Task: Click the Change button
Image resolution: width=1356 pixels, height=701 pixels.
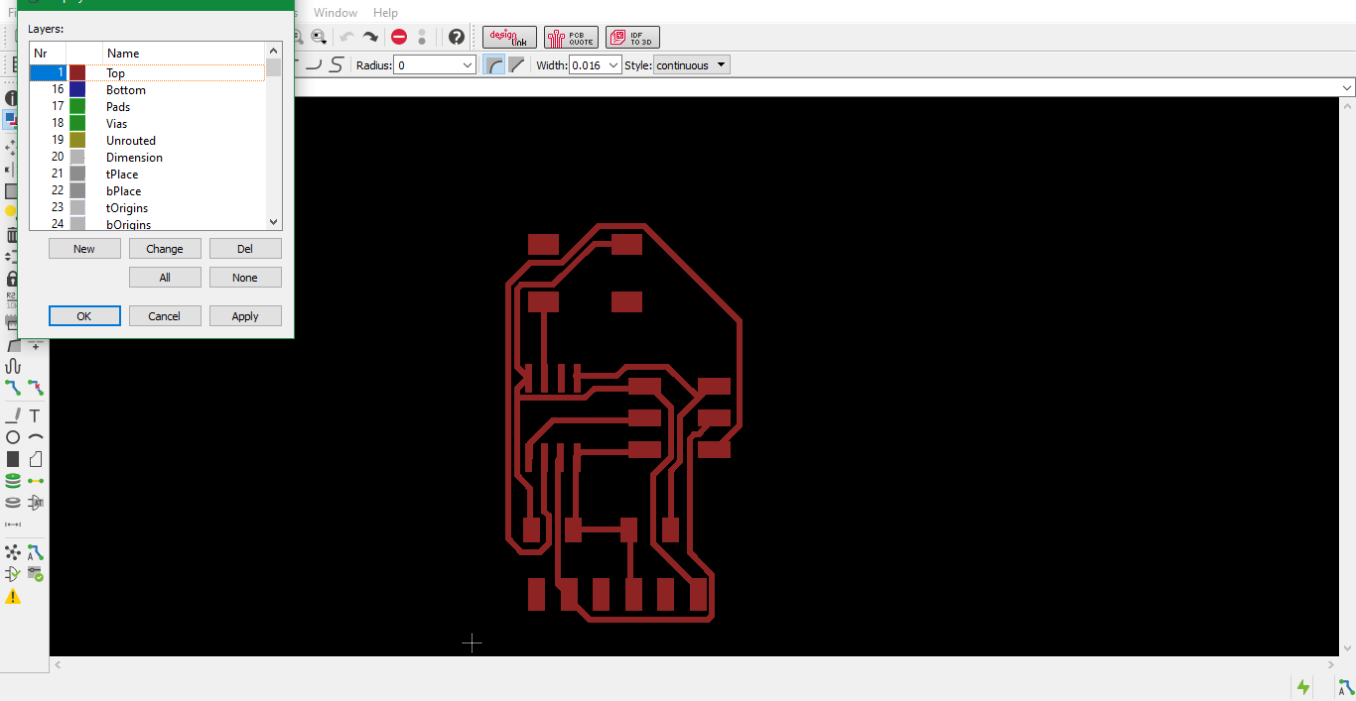Action: [165, 249]
